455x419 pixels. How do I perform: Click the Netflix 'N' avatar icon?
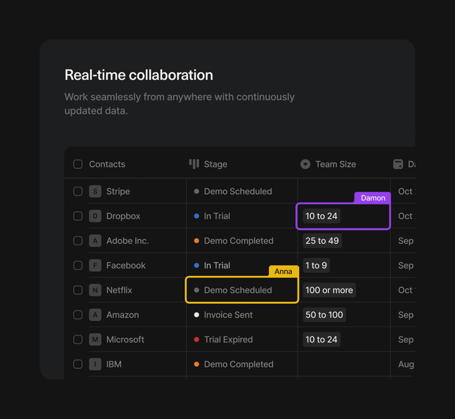tap(95, 290)
